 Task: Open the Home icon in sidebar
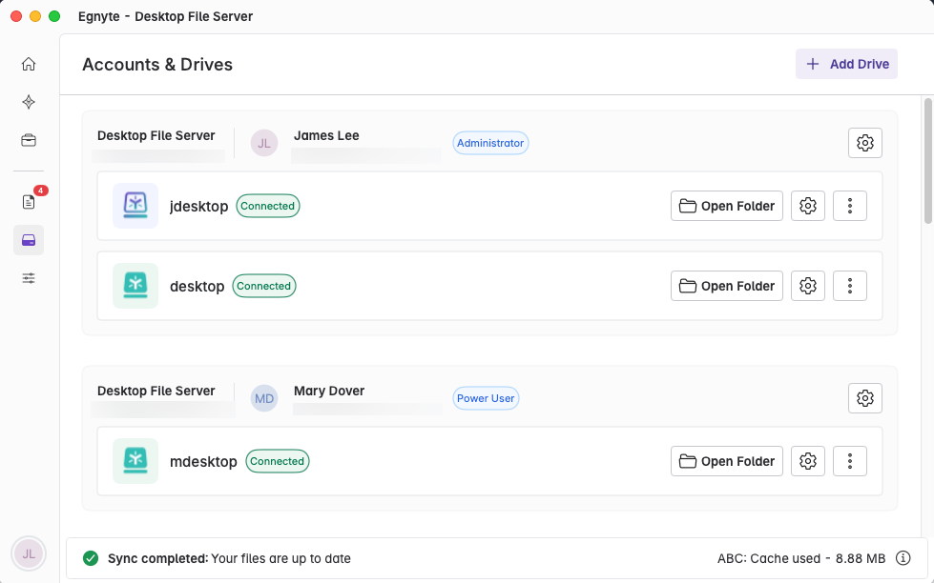point(29,64)
